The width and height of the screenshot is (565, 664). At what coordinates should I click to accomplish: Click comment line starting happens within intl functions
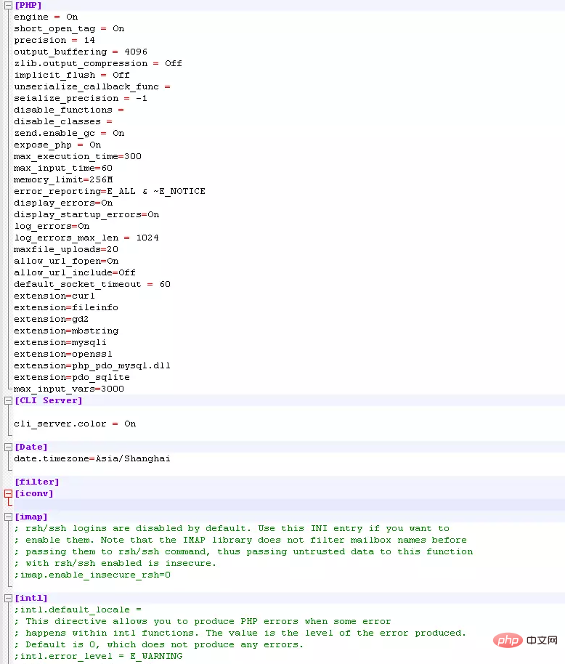click(240, 633)
